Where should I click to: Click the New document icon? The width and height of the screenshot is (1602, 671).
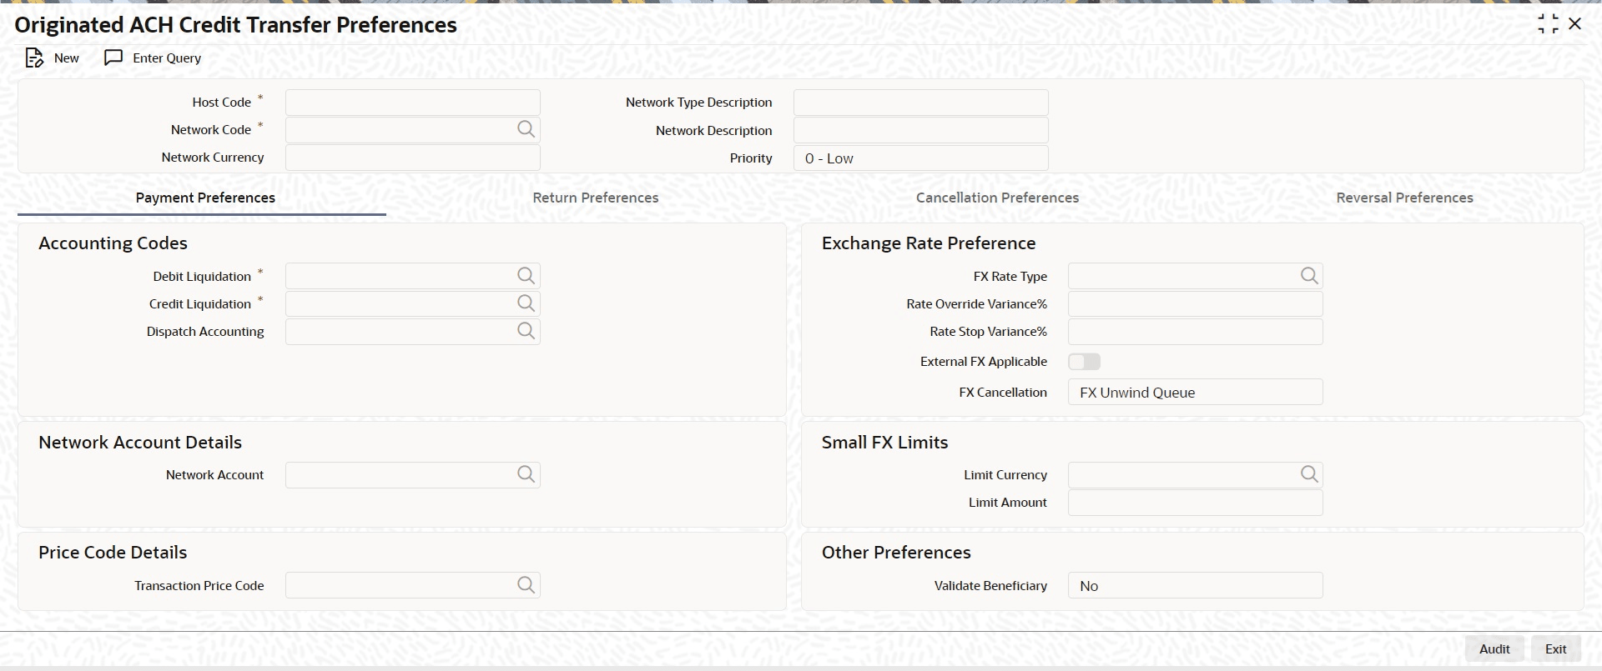coord(34,58)
